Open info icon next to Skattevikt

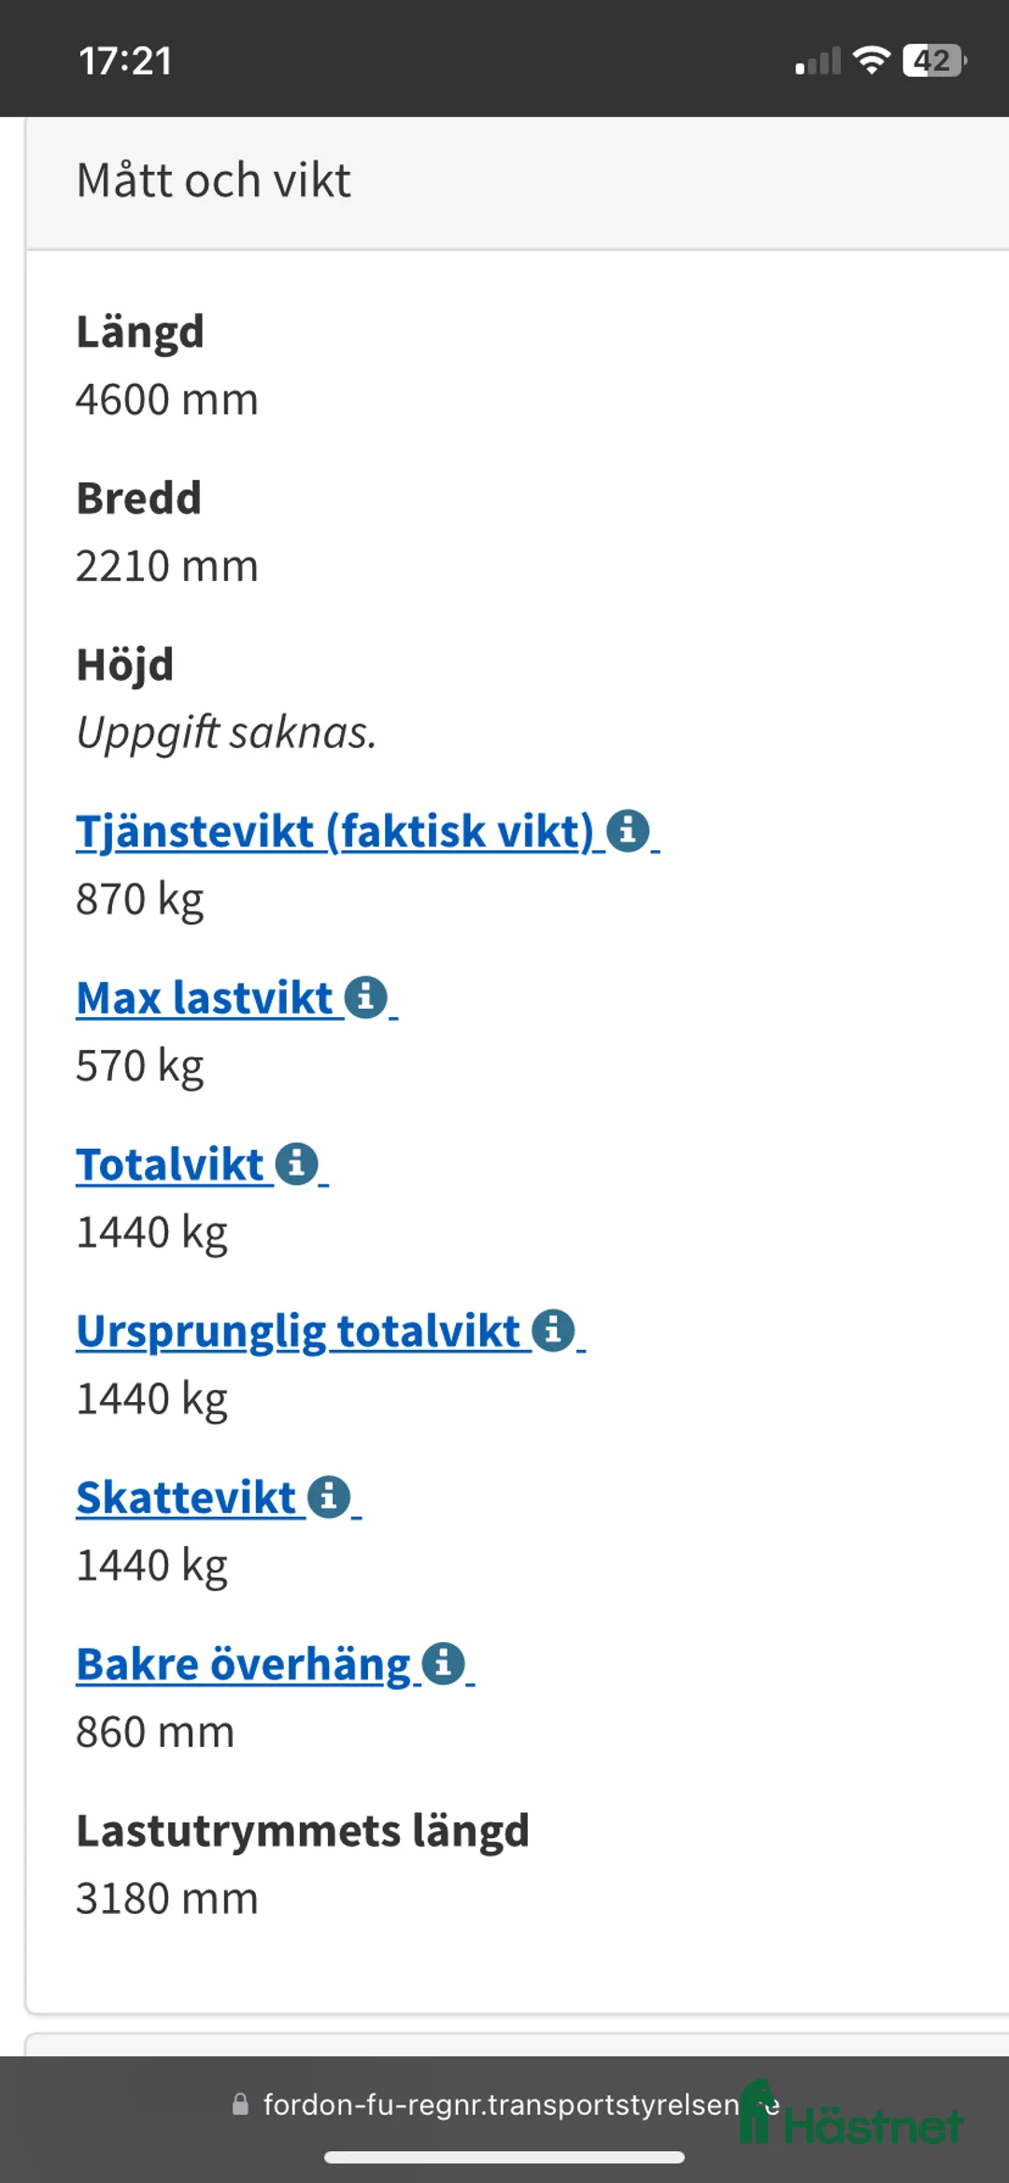tap(329, 1496)
